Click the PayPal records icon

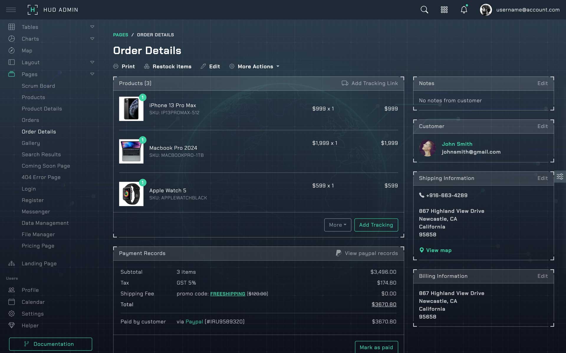tap(338, 253)
